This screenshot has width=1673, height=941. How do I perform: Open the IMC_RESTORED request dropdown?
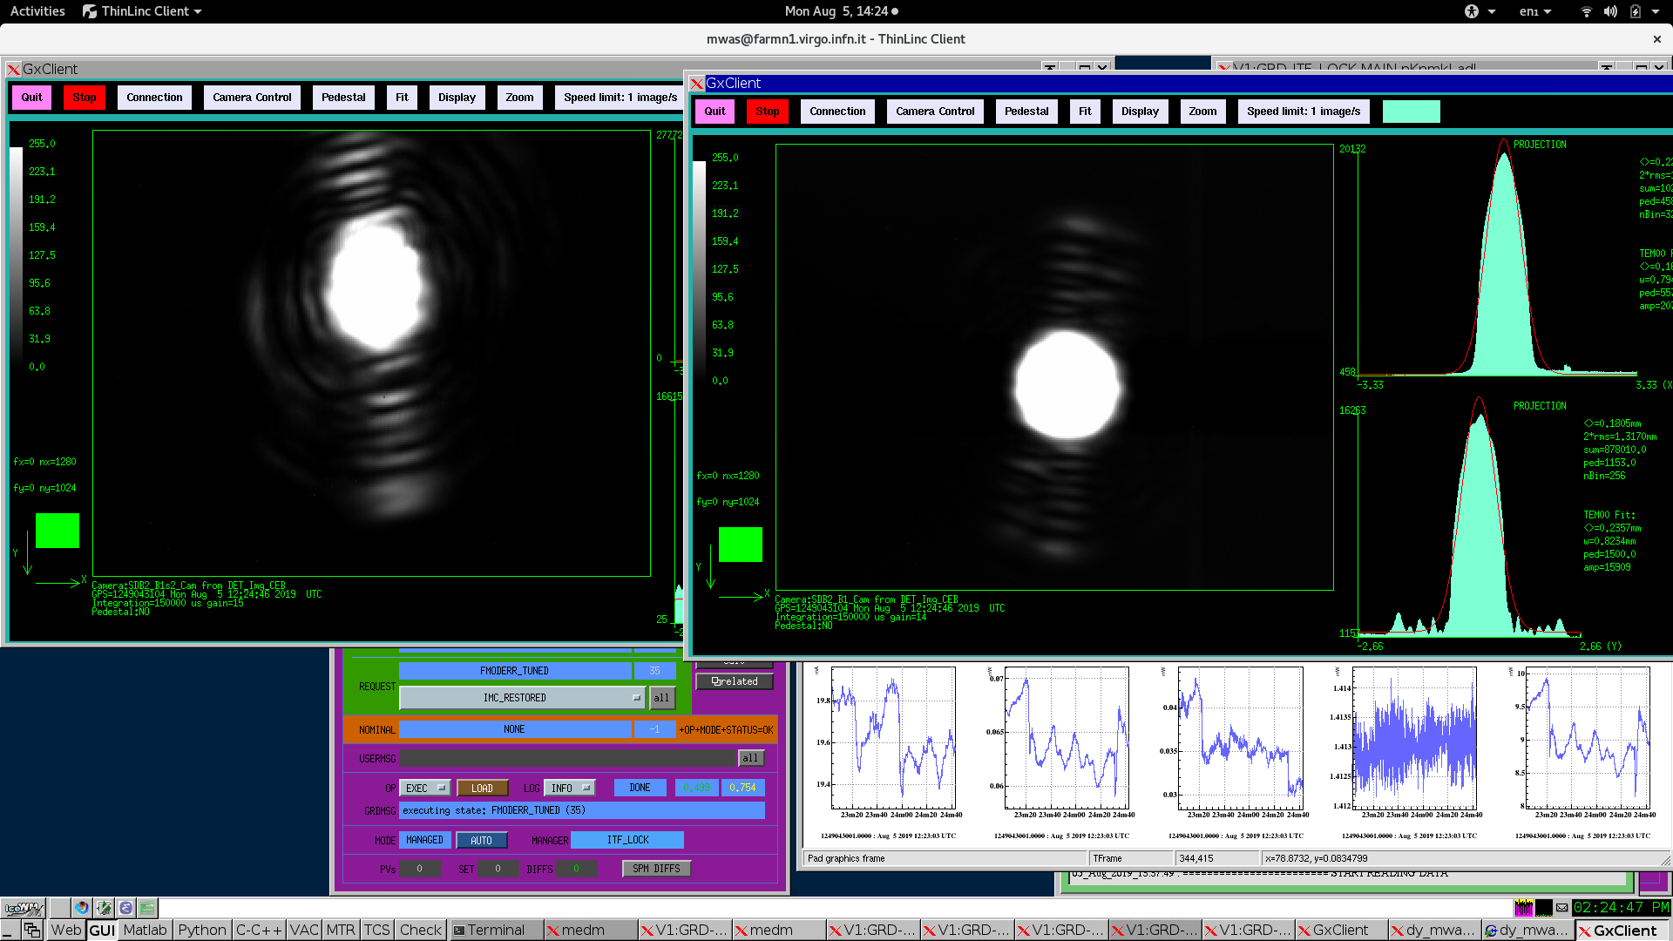click(x=522, y=698)
